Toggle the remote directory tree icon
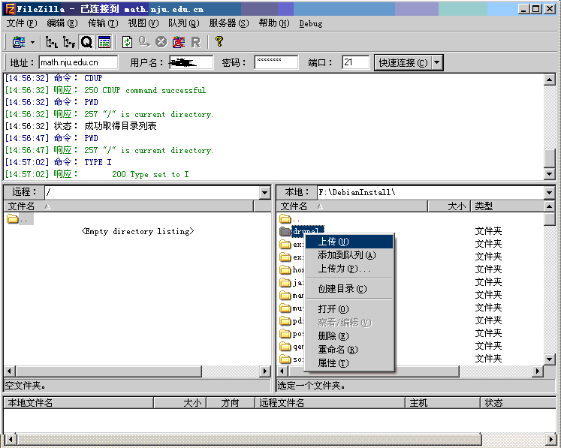The width and height of the screenshot is (561, 448). click(x=68, y=42)
